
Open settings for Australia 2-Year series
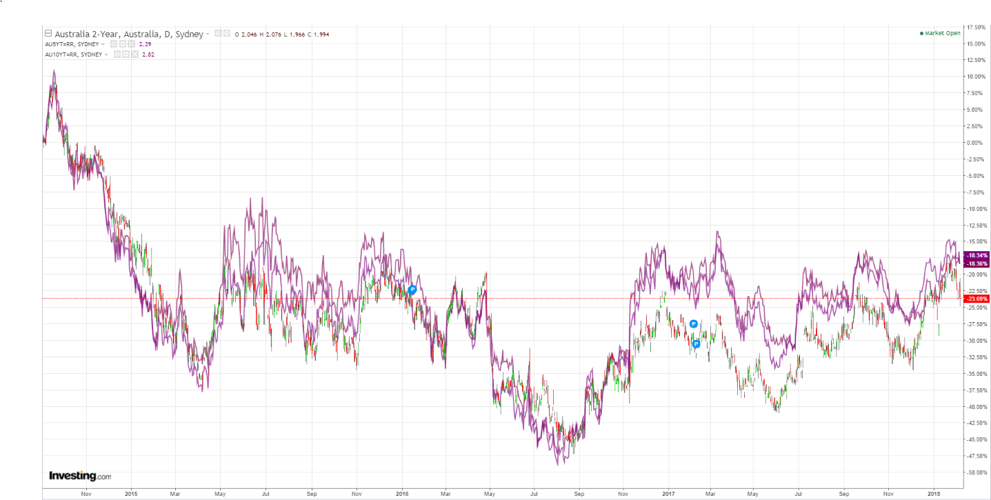point(226,33)
